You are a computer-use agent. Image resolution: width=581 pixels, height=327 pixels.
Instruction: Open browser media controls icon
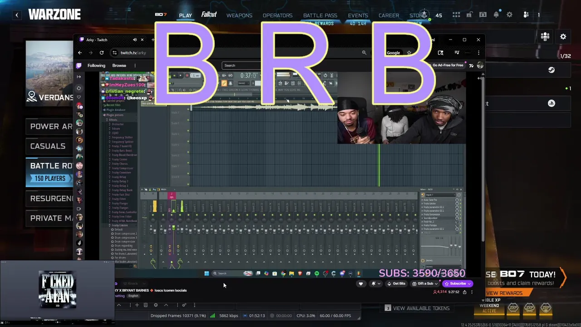[457, 53]
